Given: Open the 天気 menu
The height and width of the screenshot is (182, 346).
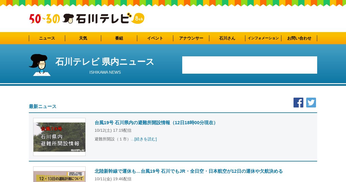Looking at the screenshot, I should [83, 38].
